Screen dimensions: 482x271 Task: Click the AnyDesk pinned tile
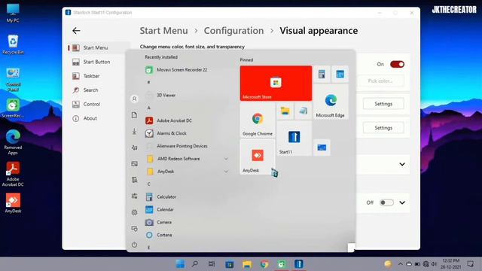[x=258, y=157]
